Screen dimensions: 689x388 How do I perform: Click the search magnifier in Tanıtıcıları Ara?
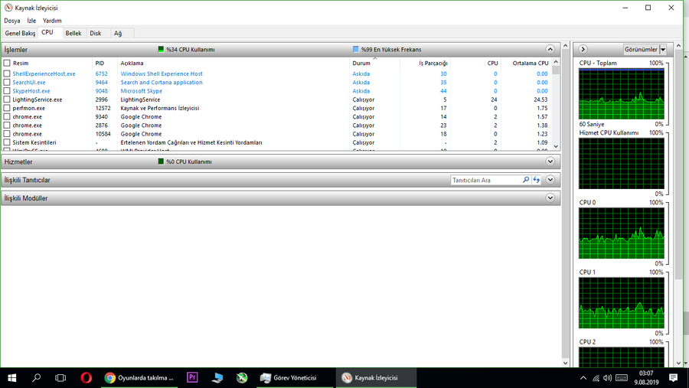(526, 180)
